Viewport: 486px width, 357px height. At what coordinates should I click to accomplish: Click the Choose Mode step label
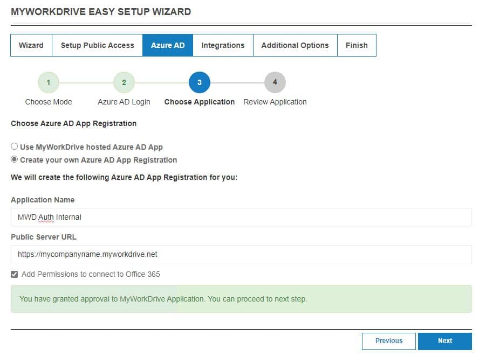[x=49, y=102]
